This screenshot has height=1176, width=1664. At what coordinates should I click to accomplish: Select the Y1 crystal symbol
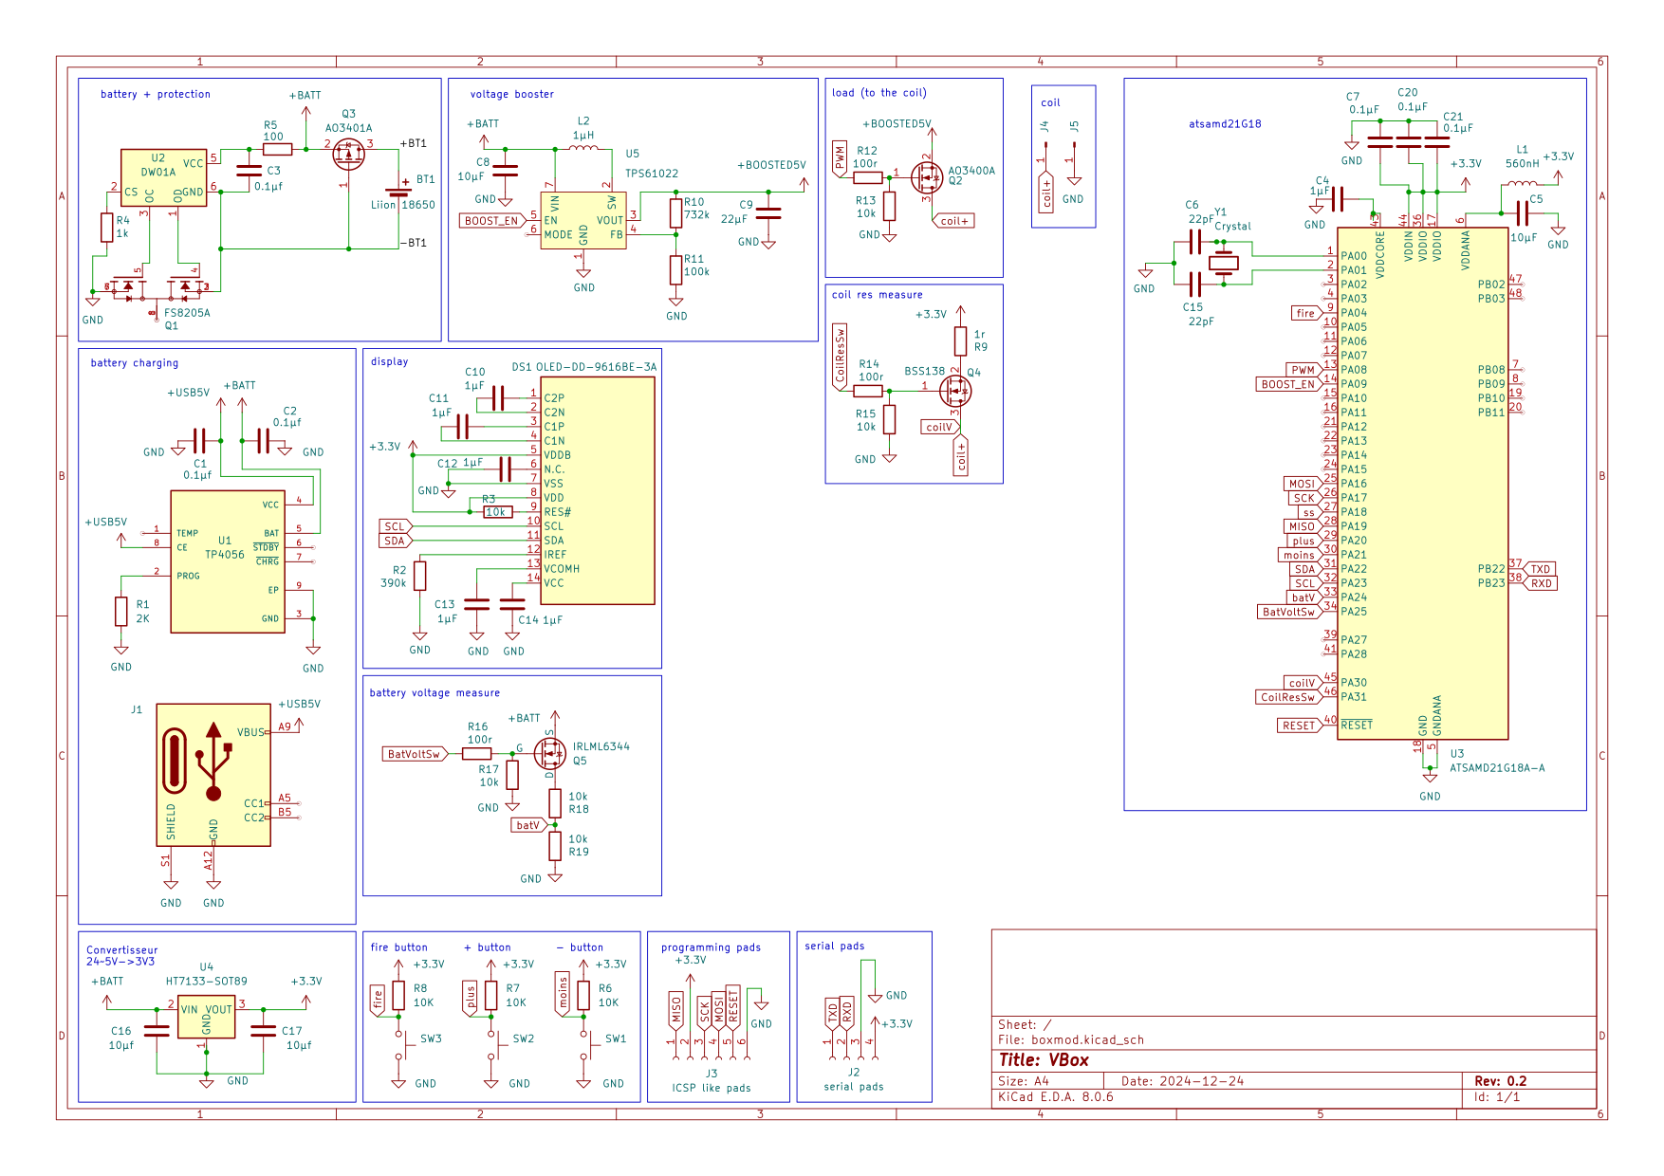[x=1224, y=263]
